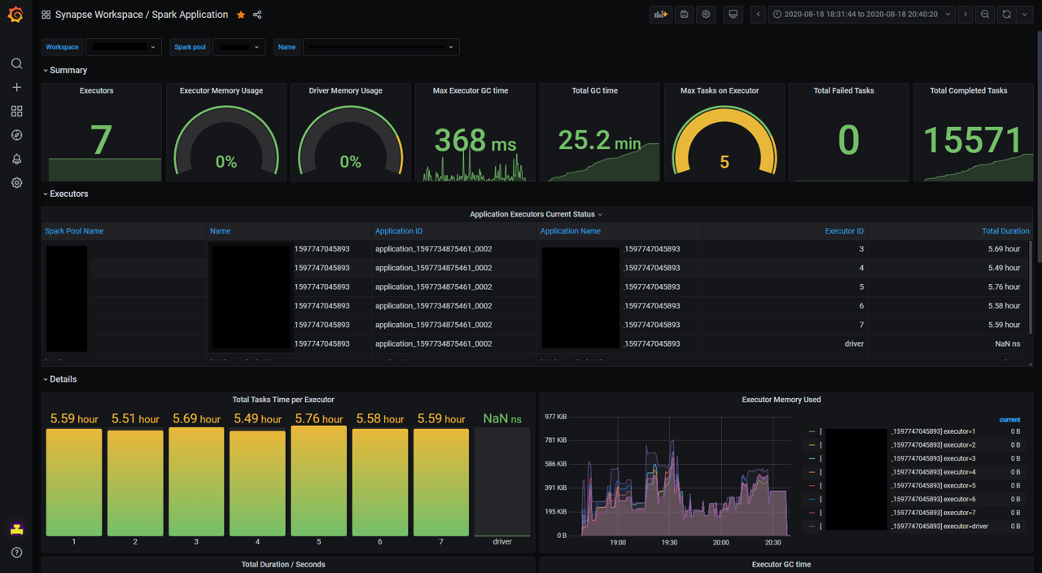Screen dimensions: 1042x573
Task: Move time range backwards with left arrow
Action: (x=758, y=15)
